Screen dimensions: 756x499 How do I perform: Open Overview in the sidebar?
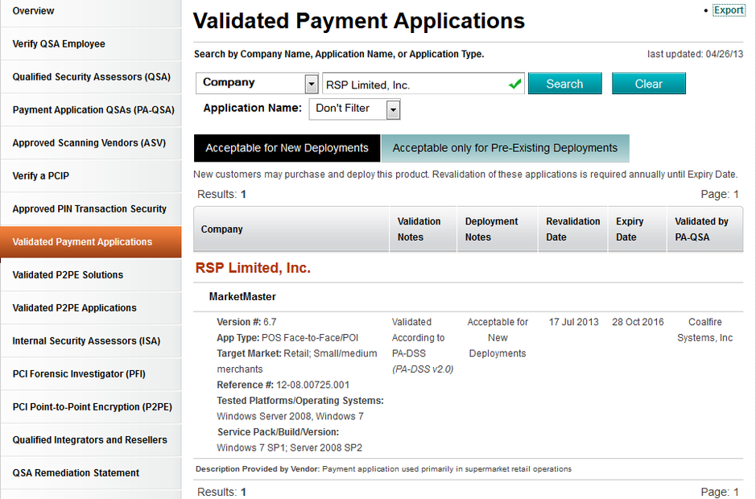[x=34, y=10]
